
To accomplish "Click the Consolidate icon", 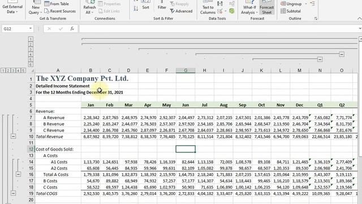I will (x=232, y=4).
